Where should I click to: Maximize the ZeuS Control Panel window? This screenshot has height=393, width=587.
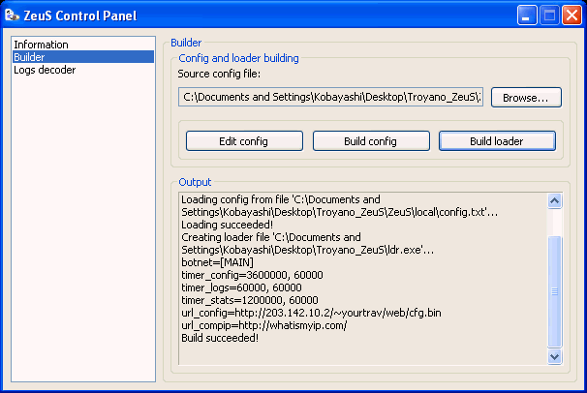click(548, 15)
